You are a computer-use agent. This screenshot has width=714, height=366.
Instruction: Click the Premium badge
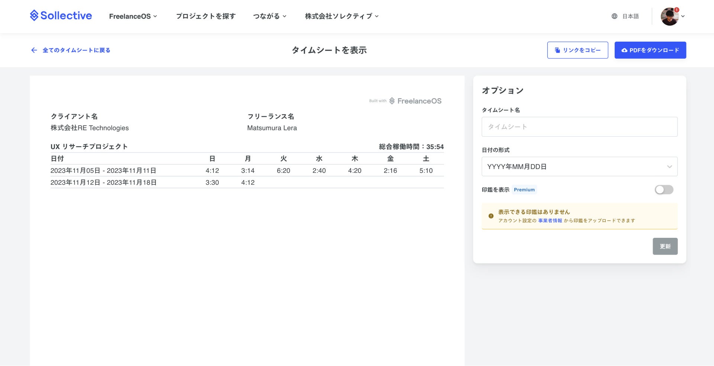click(524, 190)
